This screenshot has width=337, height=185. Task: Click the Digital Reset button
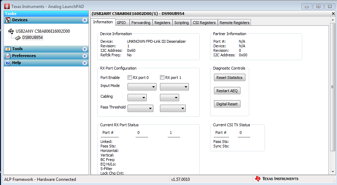click(227, 104)
